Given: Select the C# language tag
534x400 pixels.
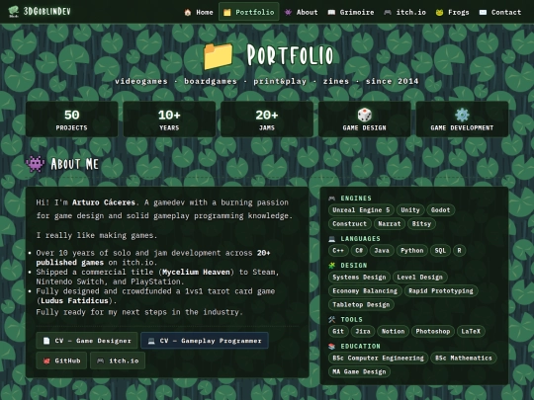Looking at the screenshot, I should (359, 250).
